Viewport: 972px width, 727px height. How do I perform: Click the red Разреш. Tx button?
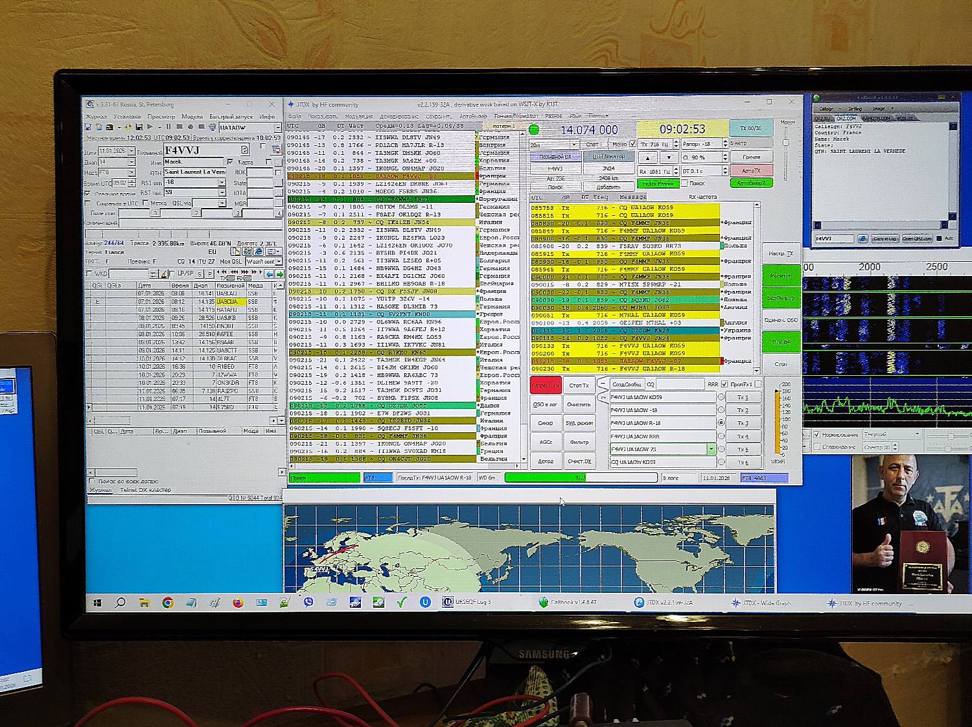[x=545, y=386]
